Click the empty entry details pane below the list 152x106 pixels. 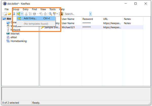click(76, 93)
